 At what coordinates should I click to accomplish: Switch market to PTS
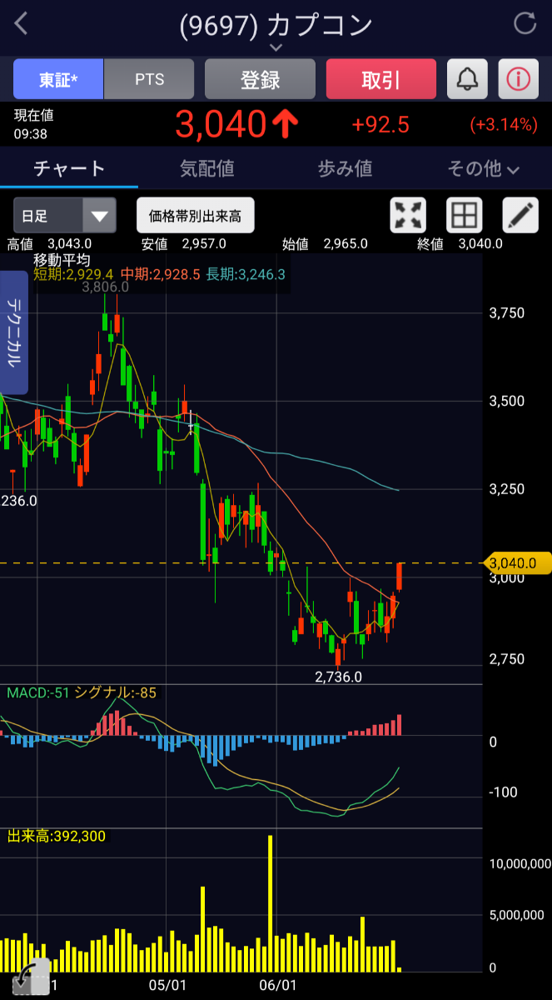[x=149, y=79]
